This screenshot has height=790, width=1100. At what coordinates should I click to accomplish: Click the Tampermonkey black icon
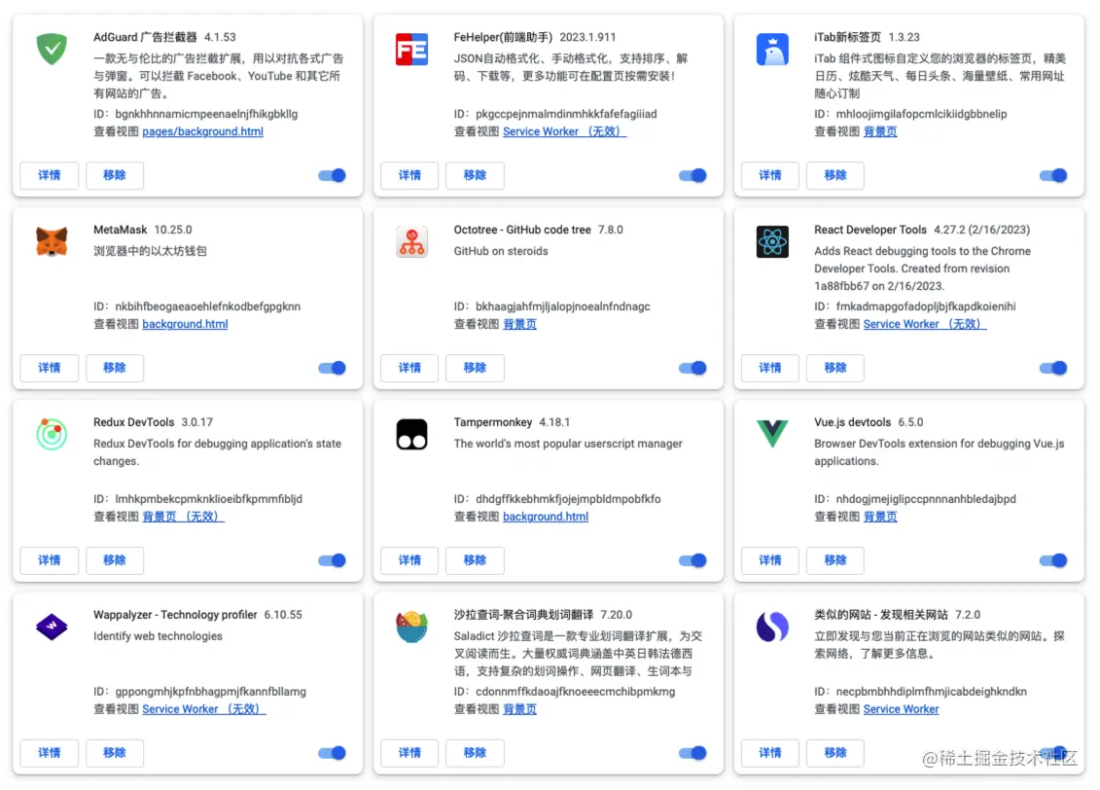click(411, 434)
